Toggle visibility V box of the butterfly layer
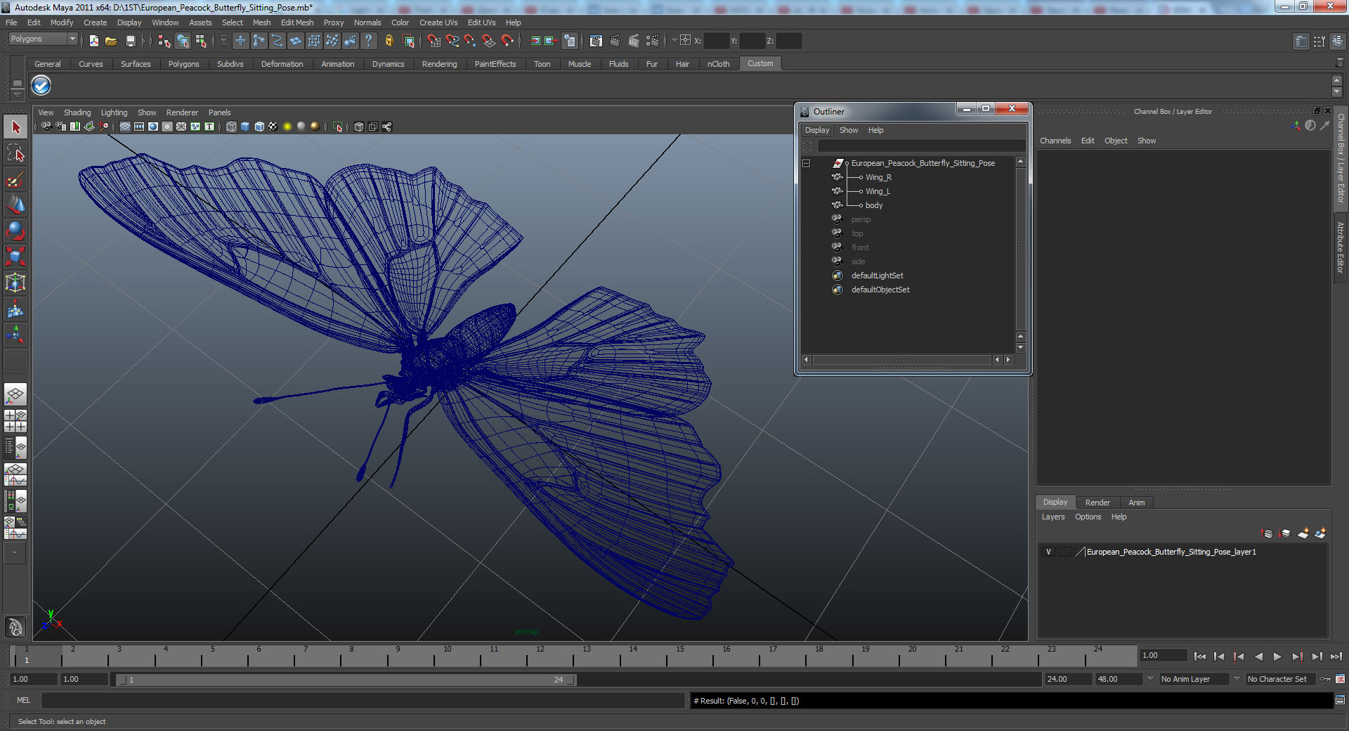This screenshot has width=1349, height=731. point(1048,552)
